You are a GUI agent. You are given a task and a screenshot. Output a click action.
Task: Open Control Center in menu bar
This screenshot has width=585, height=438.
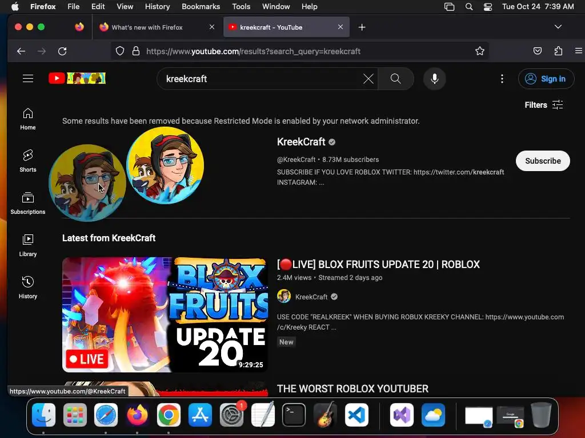coord(488,7)
